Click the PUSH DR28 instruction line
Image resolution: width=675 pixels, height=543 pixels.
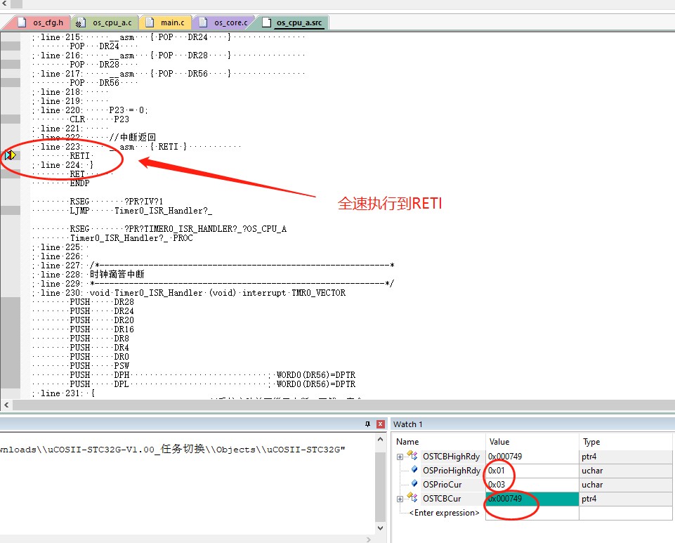[x=102, y=302]
